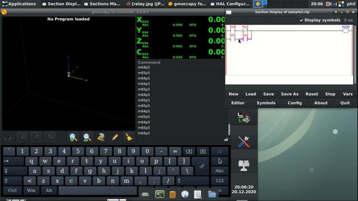Open the machine setup icon in gmoccapy sidebar
The width and height of the screenshot is (358, 201).
click(244, 118)
